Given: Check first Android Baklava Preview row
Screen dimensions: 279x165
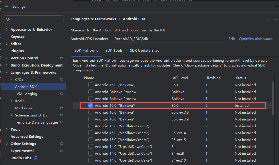Looking at the screenshot, I should pyautogui.click(x=91, y=92).
